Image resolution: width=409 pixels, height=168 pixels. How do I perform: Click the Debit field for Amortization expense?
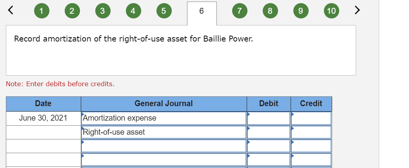(269, 118)
